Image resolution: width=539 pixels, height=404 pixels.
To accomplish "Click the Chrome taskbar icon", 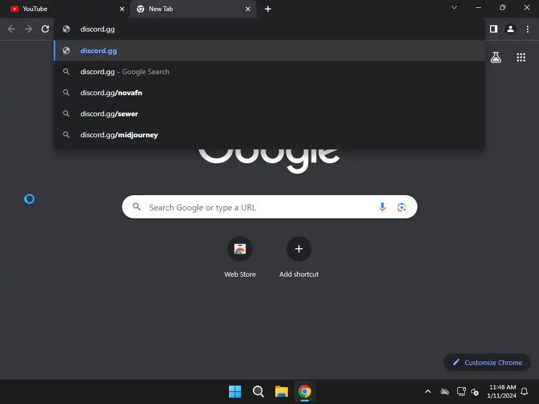I will point(305,391).
